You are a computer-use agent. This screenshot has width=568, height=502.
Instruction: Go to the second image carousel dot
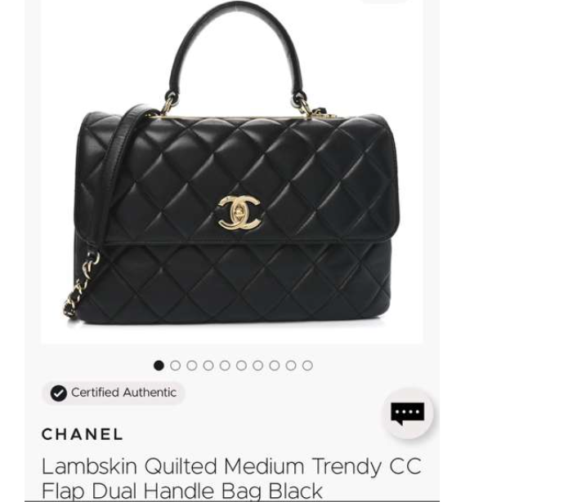coord(176,366)
